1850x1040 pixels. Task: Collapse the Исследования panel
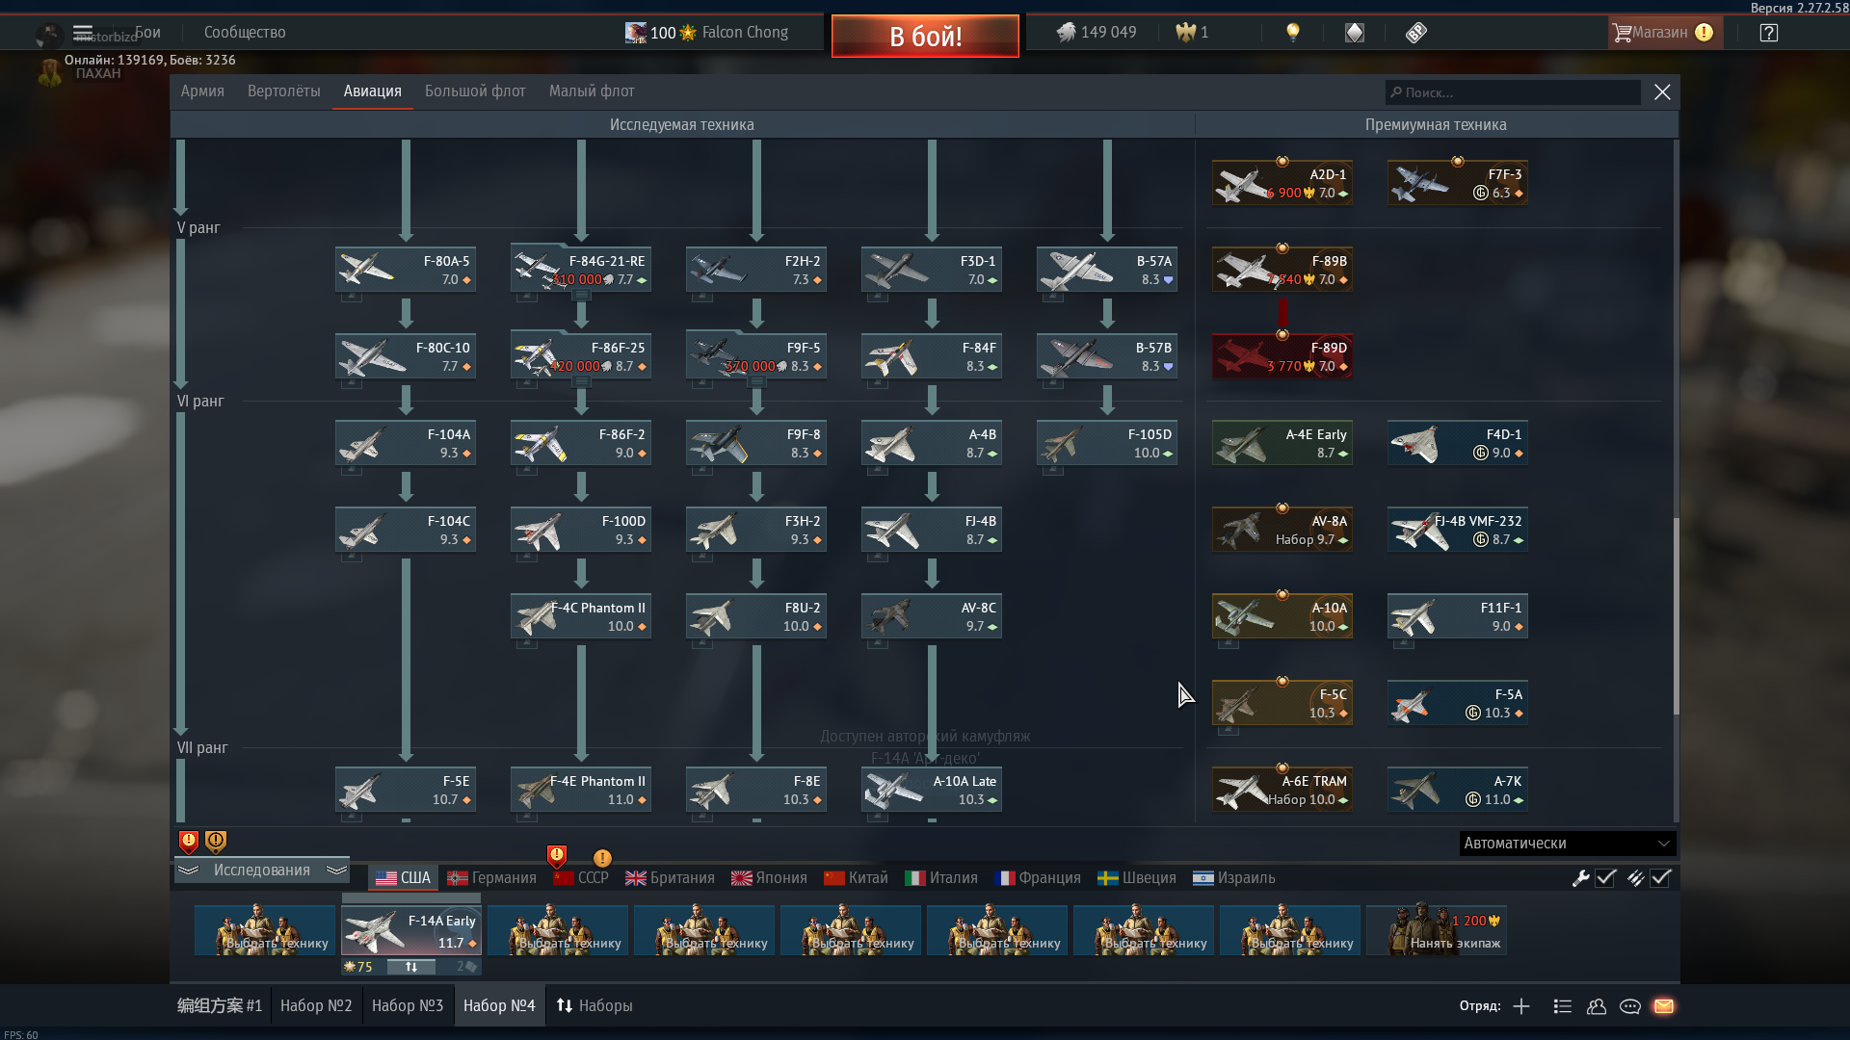coord(261,870)
